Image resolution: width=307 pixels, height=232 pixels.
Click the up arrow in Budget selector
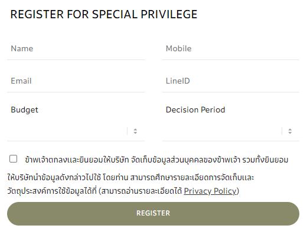tap(135, 130)
